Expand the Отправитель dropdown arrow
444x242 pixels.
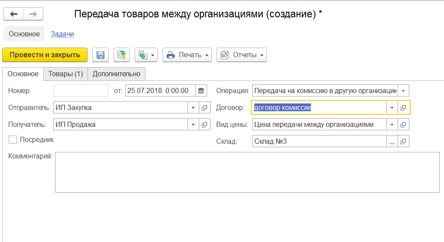pyautogui.click(x=193, y=108)
